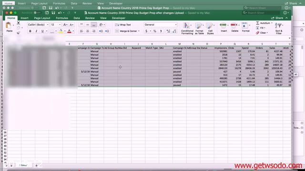Viewport: 305px width, 171px height.
Task: Undo last action in front window
Action: (x=60, y=13)
